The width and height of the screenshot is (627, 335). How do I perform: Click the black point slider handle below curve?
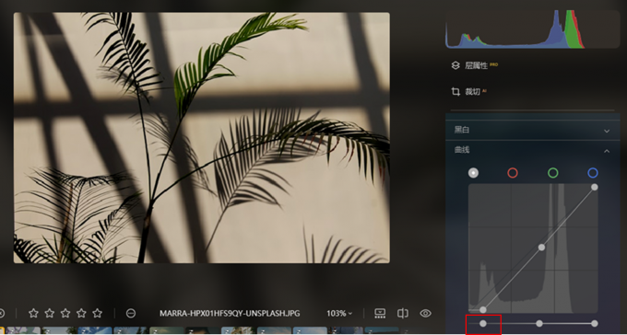tap(483, 323)
